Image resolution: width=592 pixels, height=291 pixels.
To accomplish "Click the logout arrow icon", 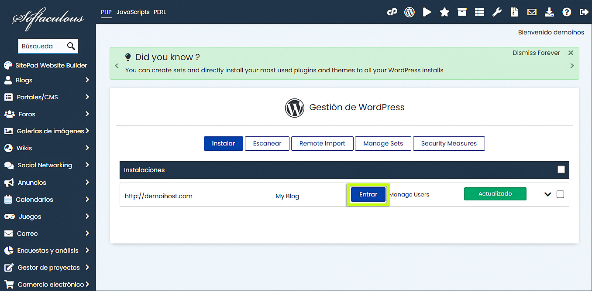I will [584, 12].
